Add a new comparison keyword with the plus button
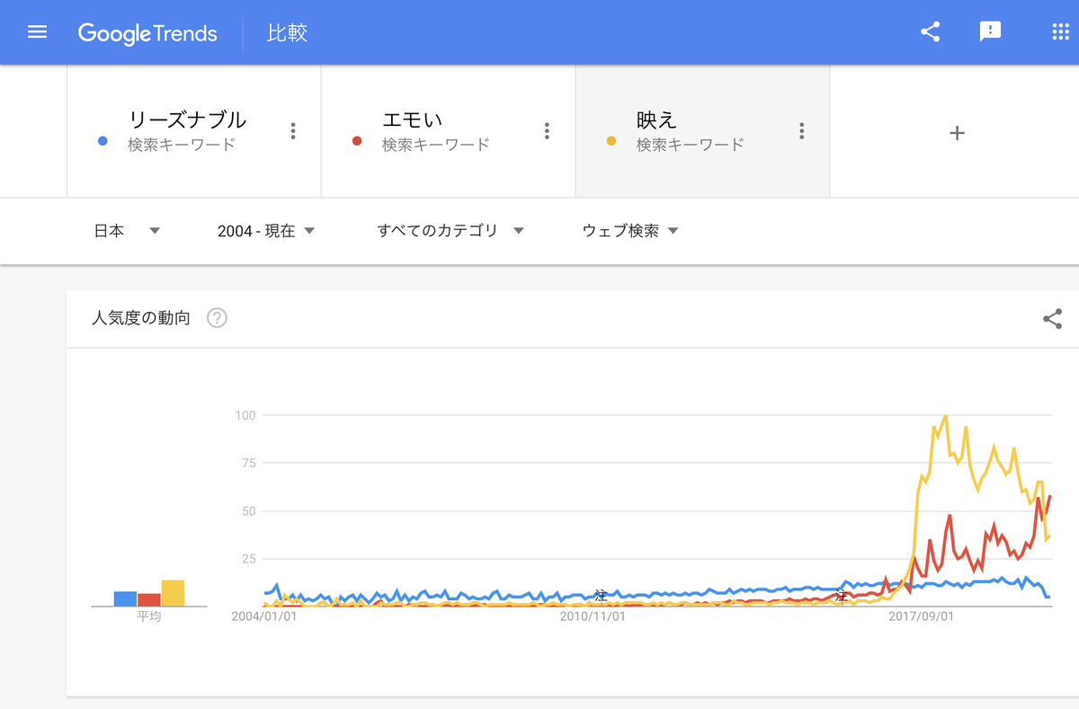1079x709 pixels. pyautogui.click(x=956, y=132)
